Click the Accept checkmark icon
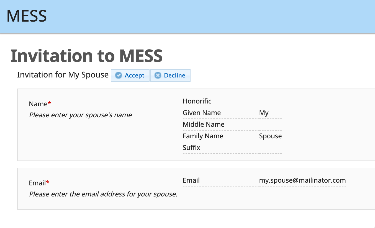The image size is (375, 228). tap(119, 75)
